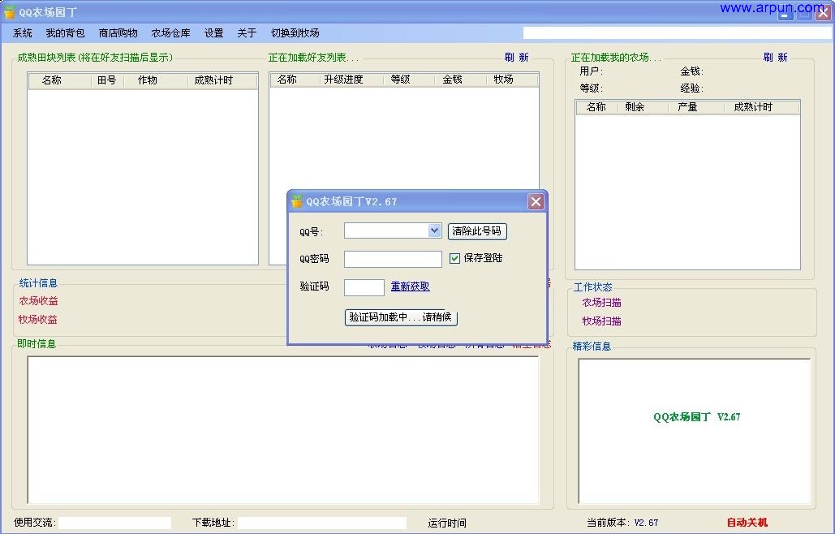Open the 农场仓库 menu

click(x=170, y=33)
